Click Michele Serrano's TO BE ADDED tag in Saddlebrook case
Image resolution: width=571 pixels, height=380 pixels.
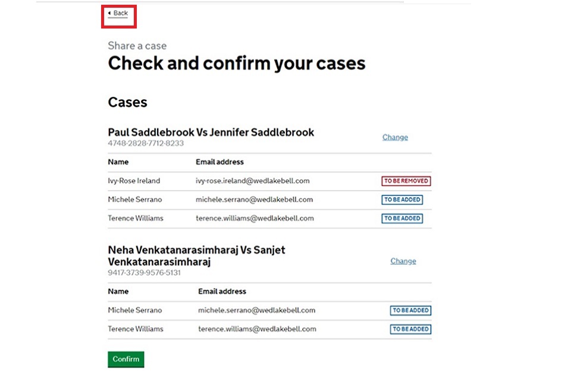(x=402, y=200)
